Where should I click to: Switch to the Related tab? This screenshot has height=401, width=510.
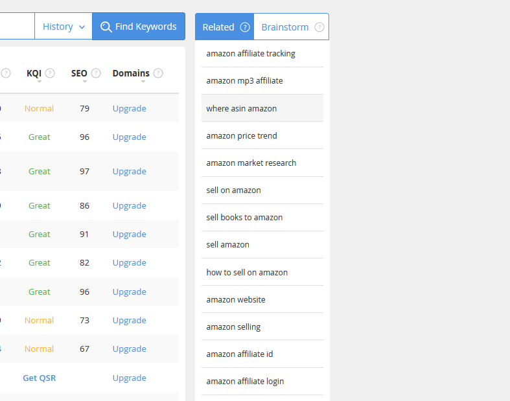224,27
